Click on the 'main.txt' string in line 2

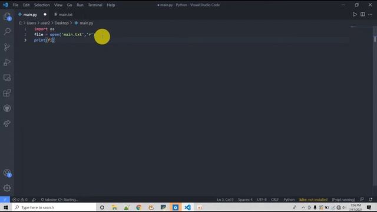click(72, 35)
